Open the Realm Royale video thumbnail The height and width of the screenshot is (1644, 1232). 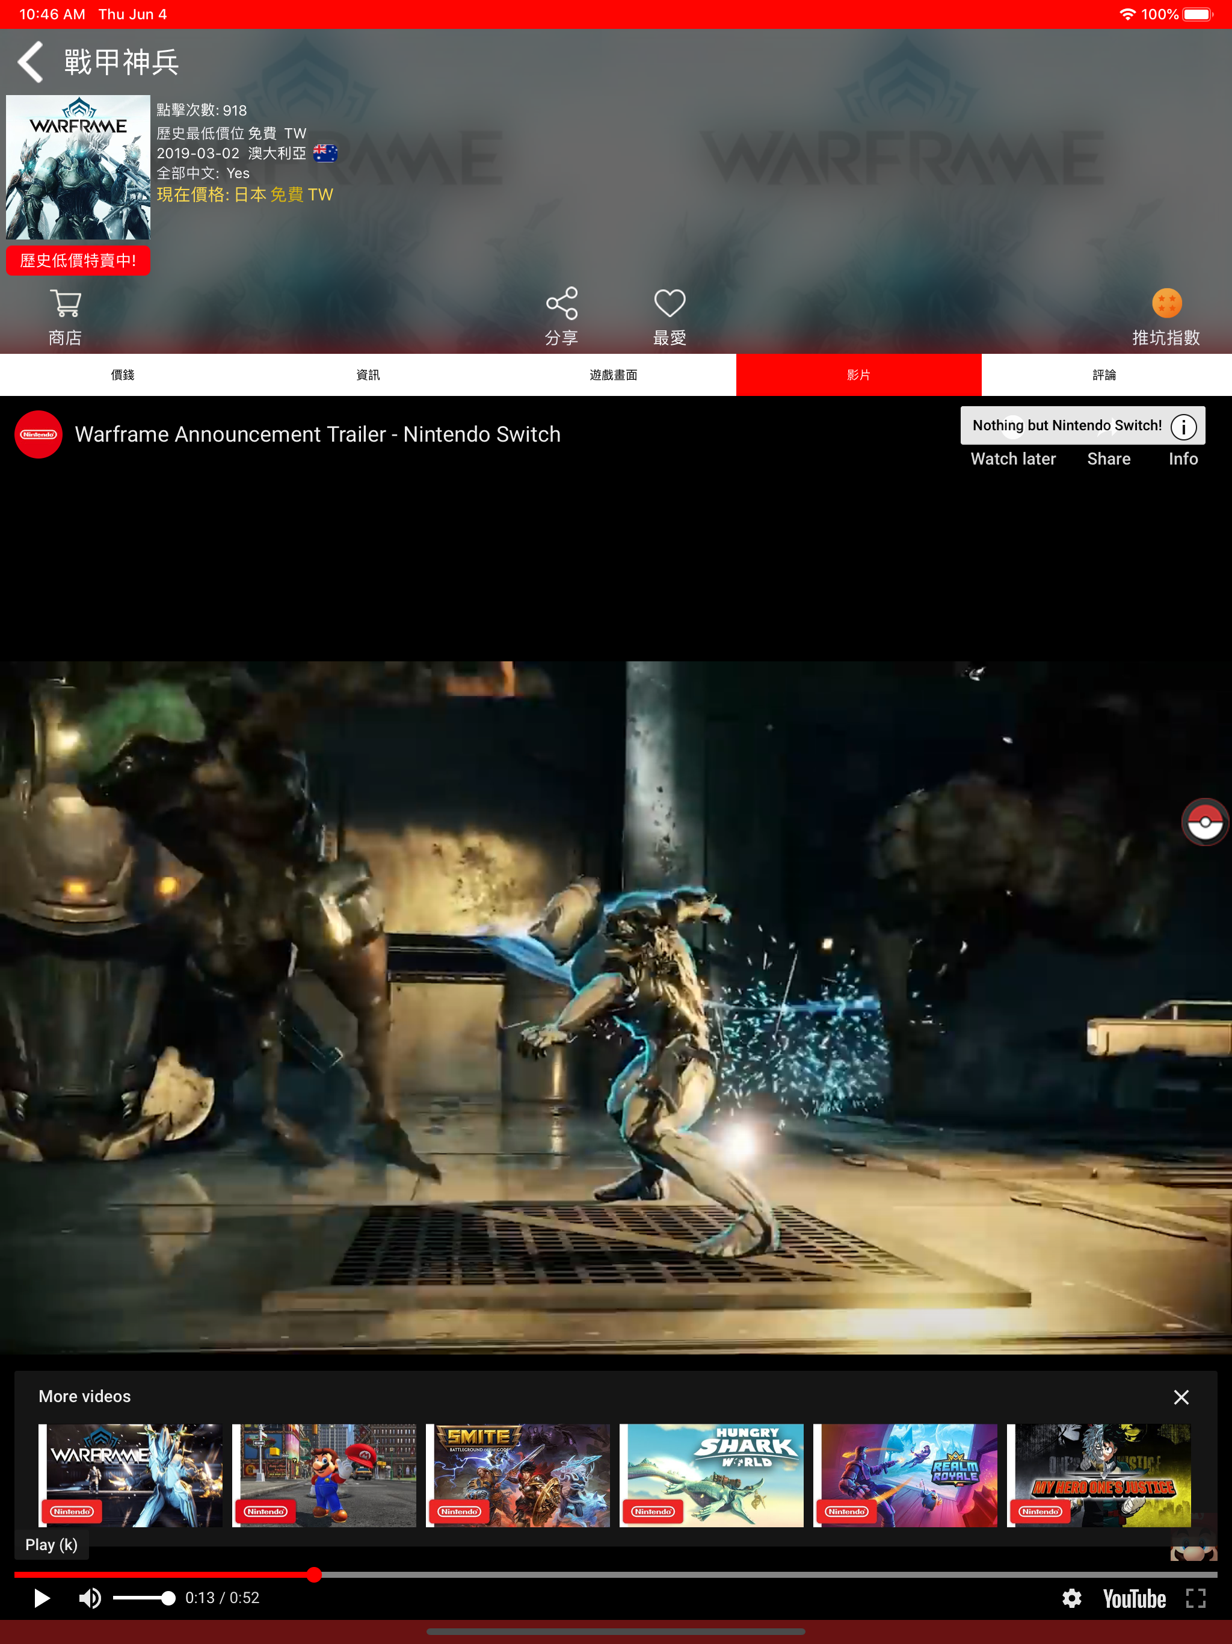pyautogui.click(x=905, y=1476)
